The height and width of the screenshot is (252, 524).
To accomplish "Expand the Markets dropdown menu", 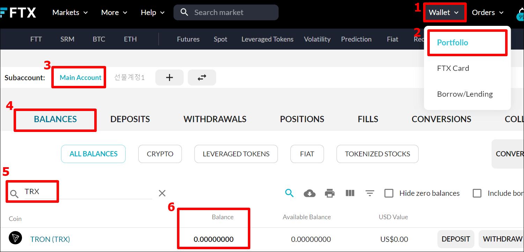I will (x=70, y=13).
